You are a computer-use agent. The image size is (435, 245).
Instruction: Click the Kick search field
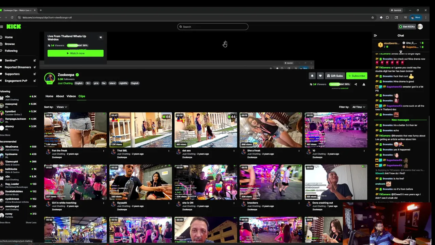tap(213, 27)
